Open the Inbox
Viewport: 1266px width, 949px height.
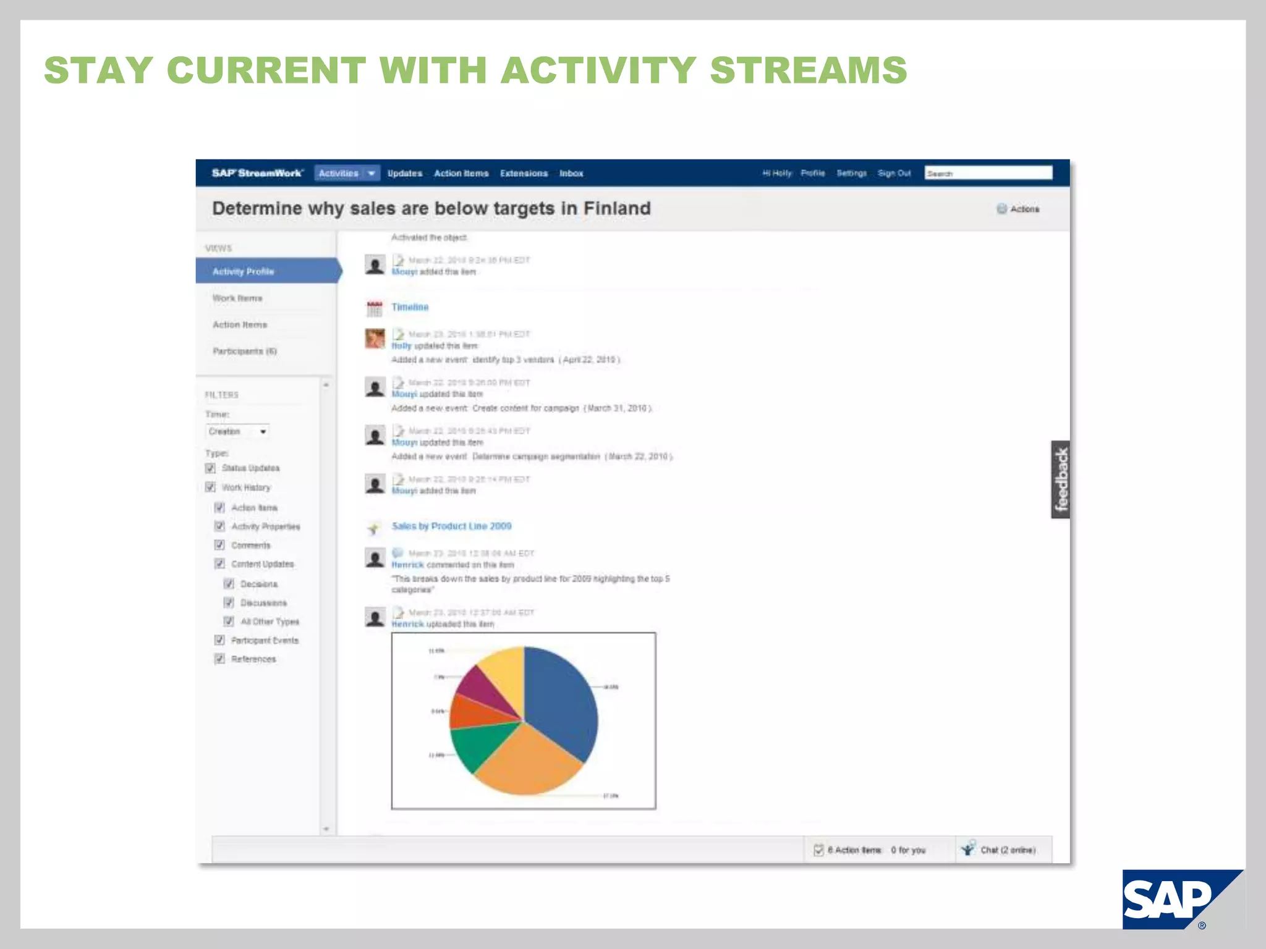571,174
